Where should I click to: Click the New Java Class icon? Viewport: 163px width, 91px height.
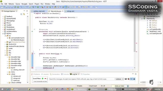pyautogui.click(x=50, y=7)
